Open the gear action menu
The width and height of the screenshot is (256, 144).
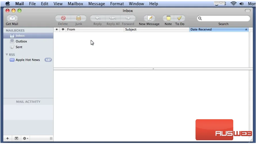pyautogui.click(x=25, y=139)
